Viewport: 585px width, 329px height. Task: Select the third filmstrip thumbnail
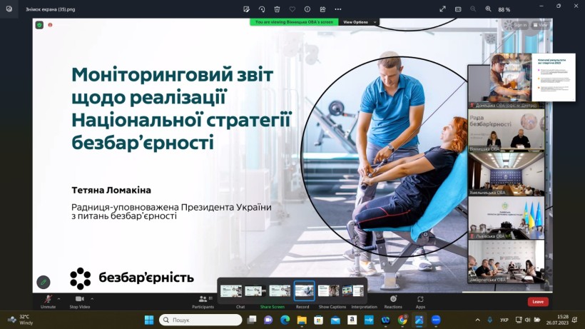pos(280,290)
